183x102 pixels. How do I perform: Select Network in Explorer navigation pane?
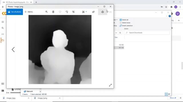coord(28,91)
